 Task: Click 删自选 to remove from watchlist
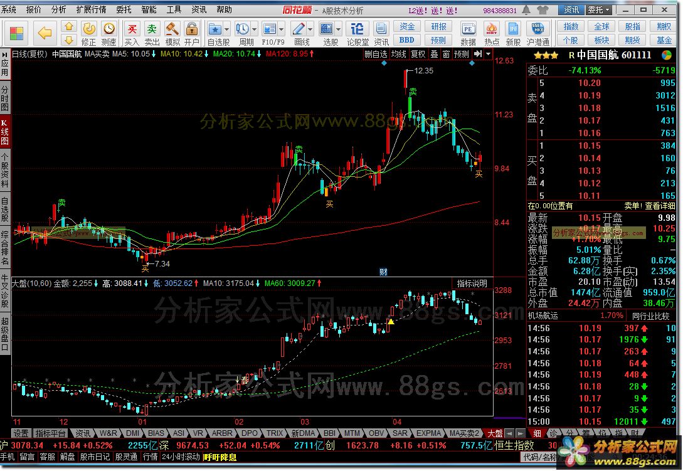coord(376,54)
